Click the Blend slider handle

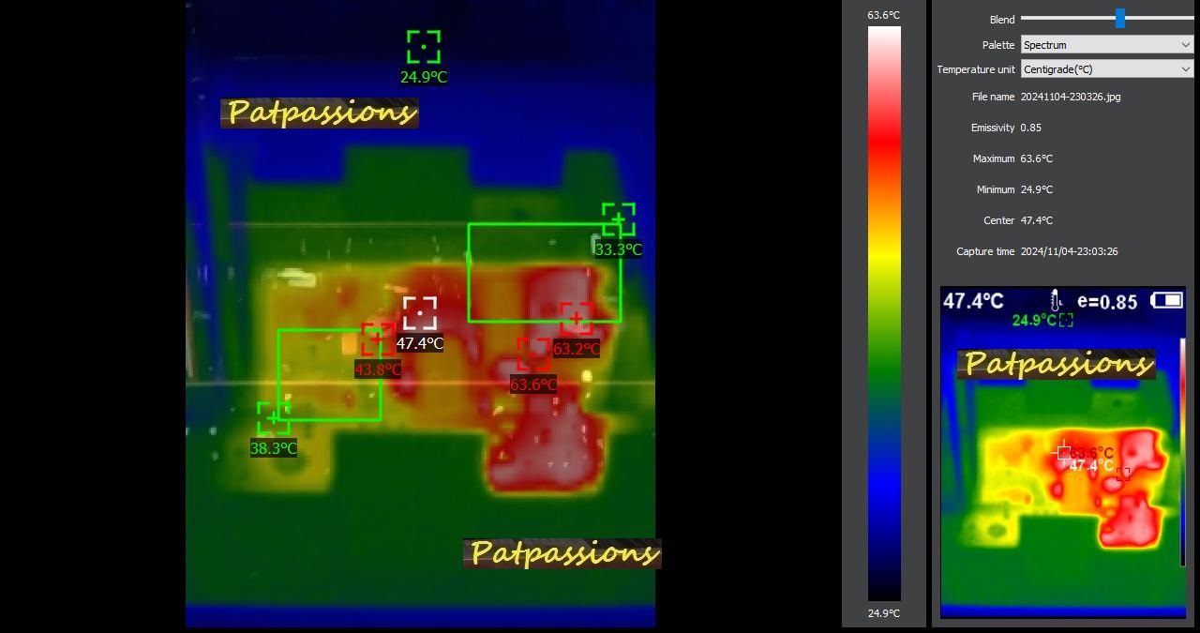pos(1119,18)
